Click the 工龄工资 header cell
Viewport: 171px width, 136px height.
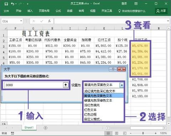point(16,40)
